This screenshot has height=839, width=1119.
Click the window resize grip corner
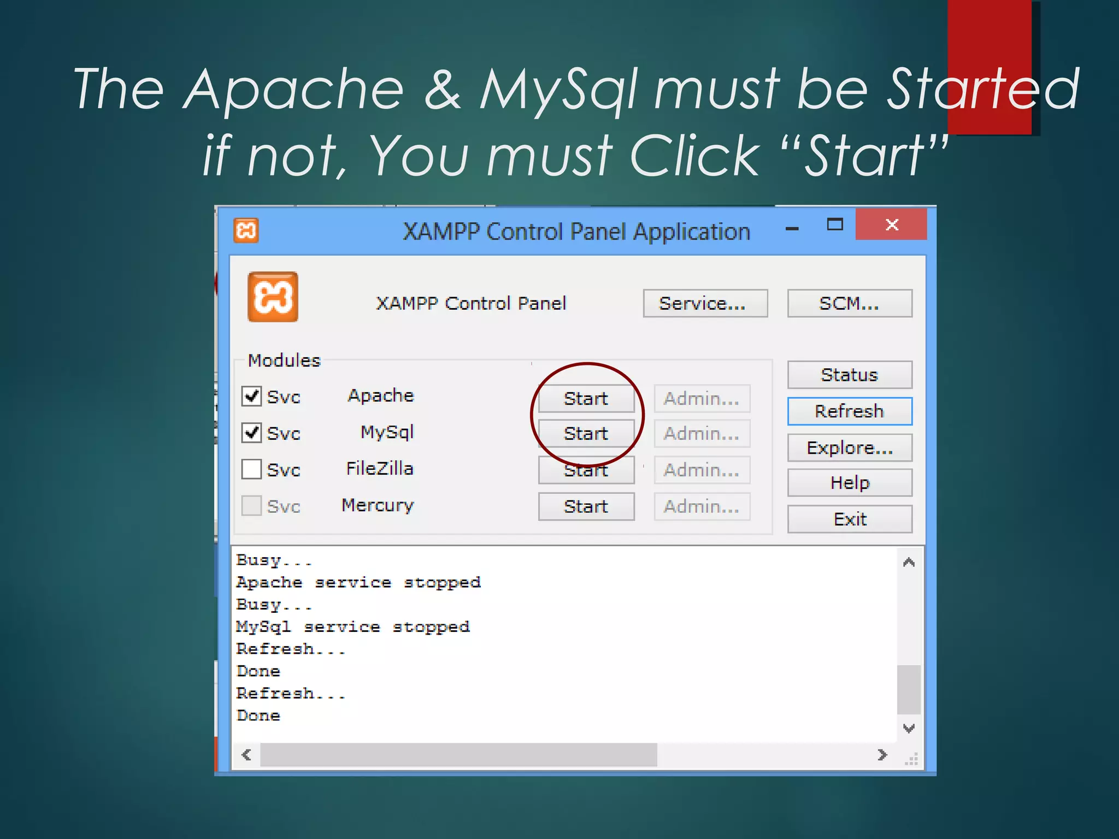[x=911, y=759]
